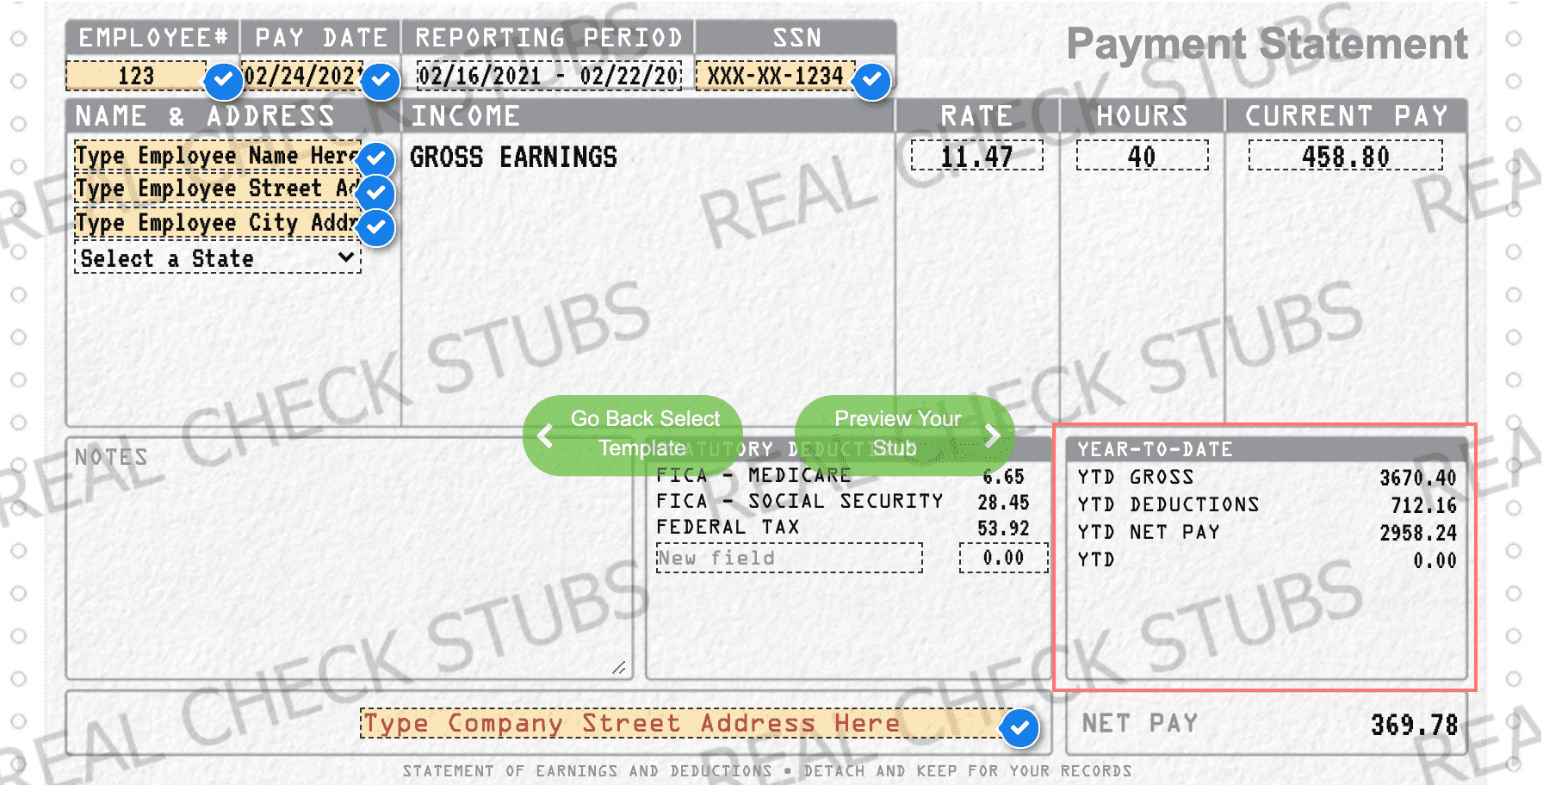The width and height of the screenshot is (1543, 785).
Task: Edit the new deduction amount 0.00 field
Action: pyautogui.click(x=1004, y=558)
